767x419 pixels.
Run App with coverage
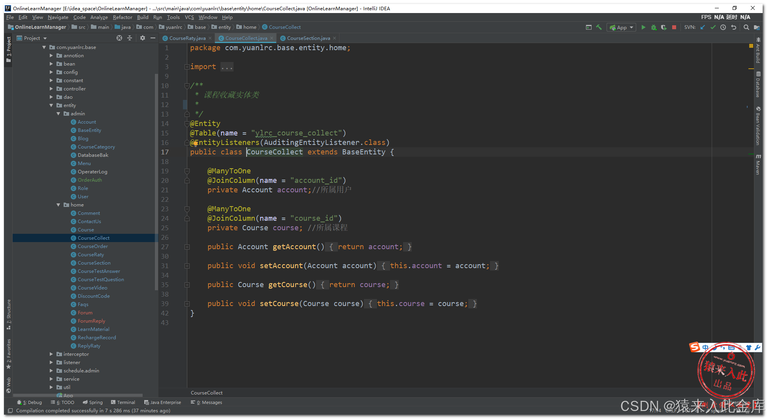tap(664, 27)
